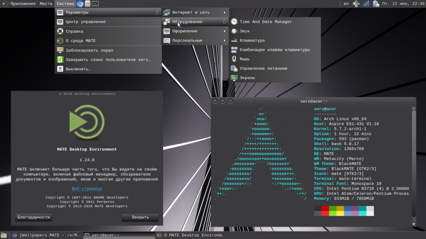This screenshot has height=239, width=426.
Task: Expand the Оформление submenu arrow
Action: click(225, 31)
